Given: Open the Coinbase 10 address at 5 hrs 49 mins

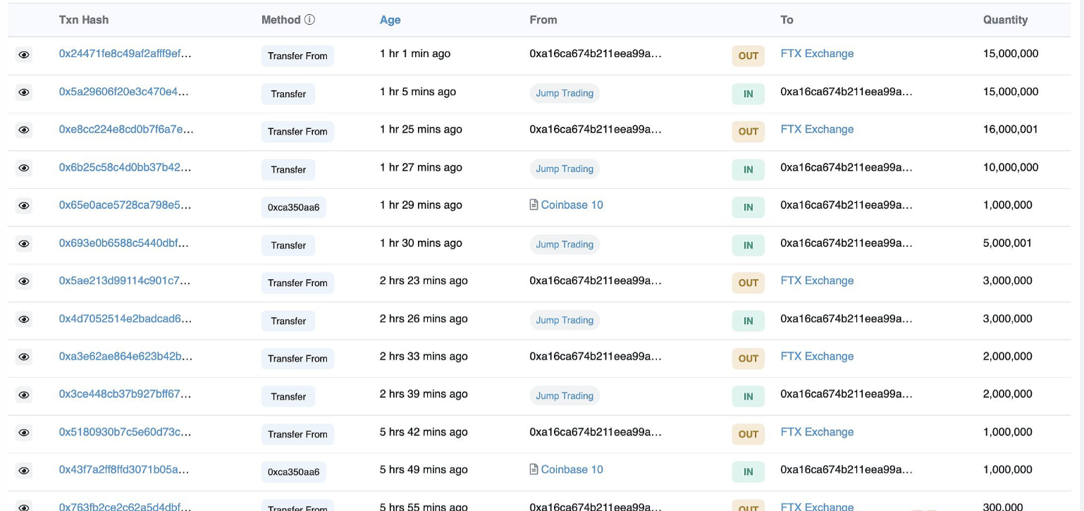Looking at the screenshot, I should pos(572,469).
